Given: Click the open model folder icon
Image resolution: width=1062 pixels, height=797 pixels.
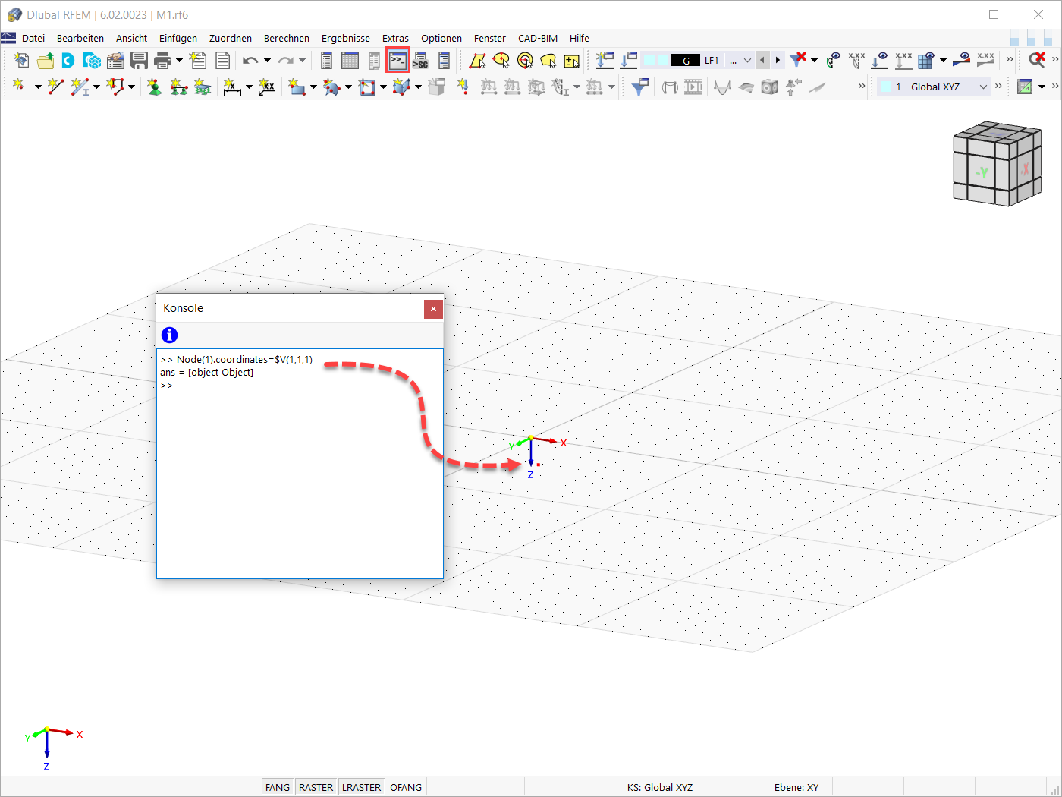Looking at the screenshot, I should (x=46, y=60).
